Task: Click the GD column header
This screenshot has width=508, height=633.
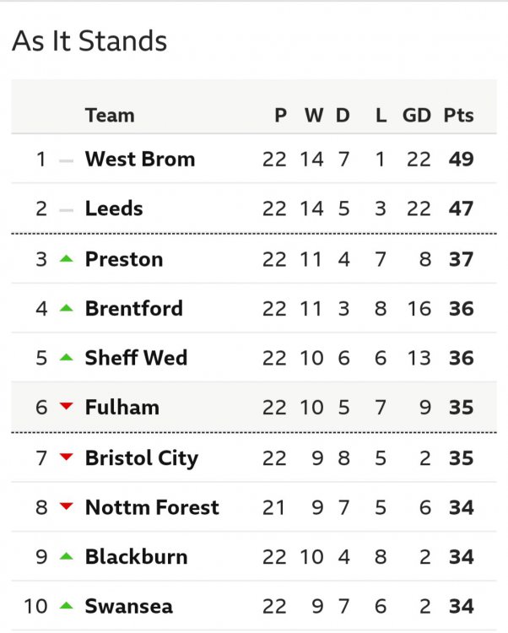Action: [417, 116]
